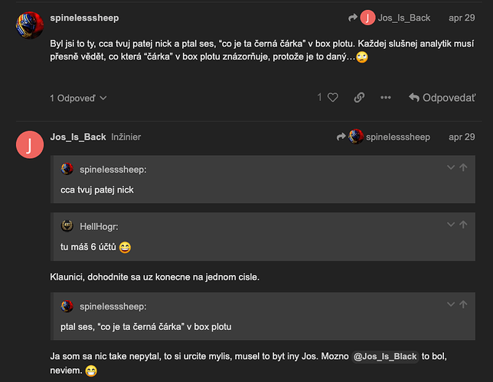Viewport: 493px width, 382px height.
Task: Click Jos_Is_Back author name link
Action: coord(78,137)
